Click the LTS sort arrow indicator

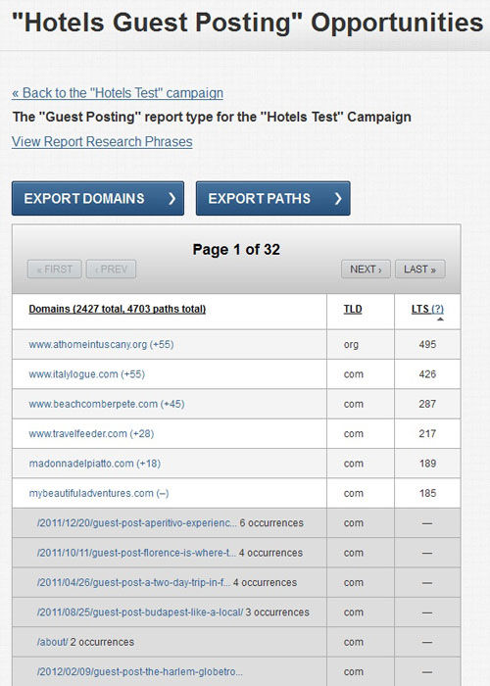(x=440, y=319)
